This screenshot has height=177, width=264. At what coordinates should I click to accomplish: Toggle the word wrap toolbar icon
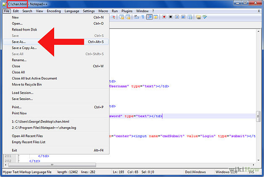[136, 17]
